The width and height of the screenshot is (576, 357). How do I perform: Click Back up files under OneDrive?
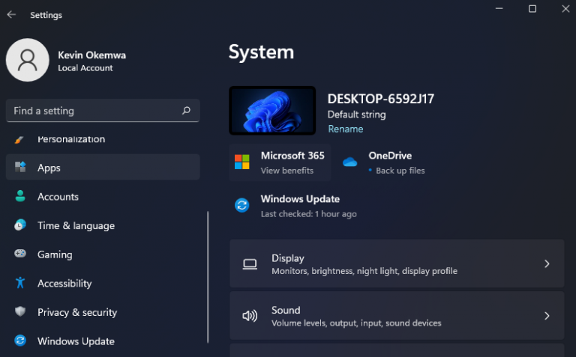400,171
